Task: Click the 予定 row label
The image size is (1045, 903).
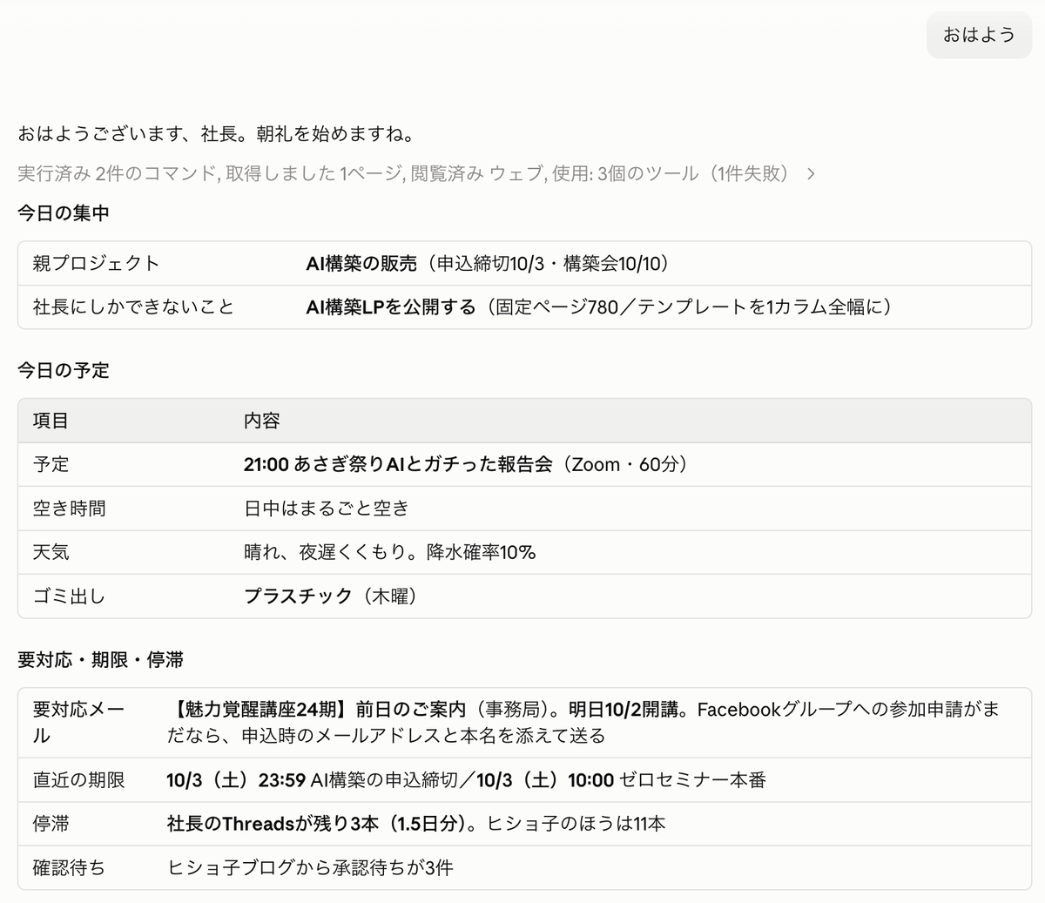Action: 51,464
